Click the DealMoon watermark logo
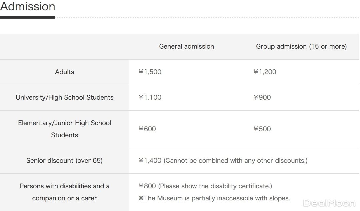The image size is (360, 211). point(329,203)
